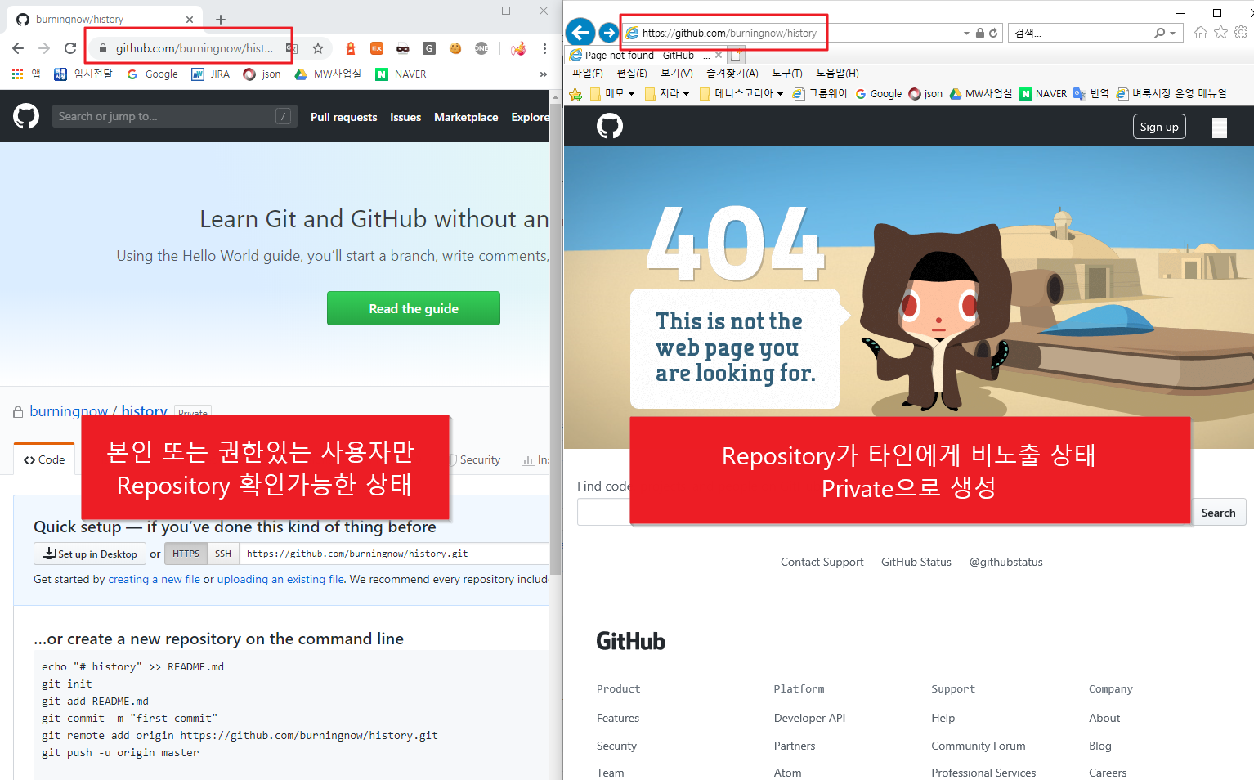Expand the IE search provider dropdown
The height and width of the screenshot is (780, 1254).
1172,33
